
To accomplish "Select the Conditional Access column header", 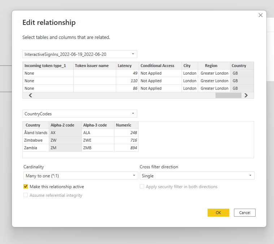I will 160,66.
